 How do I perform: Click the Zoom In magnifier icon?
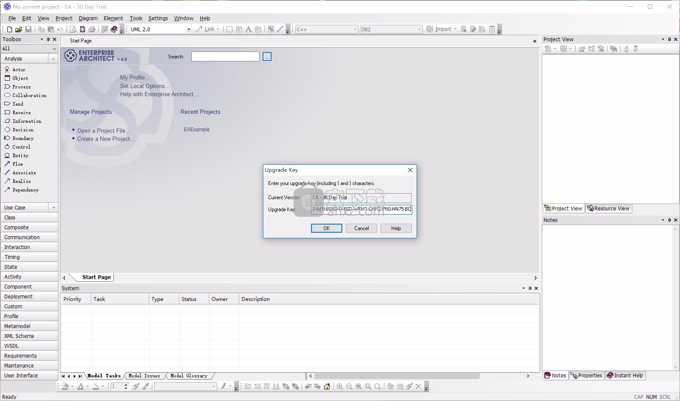click(340, 386)
